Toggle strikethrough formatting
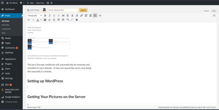Image resolution: width=219 pixels, height=110 pixels. [29, 20]
